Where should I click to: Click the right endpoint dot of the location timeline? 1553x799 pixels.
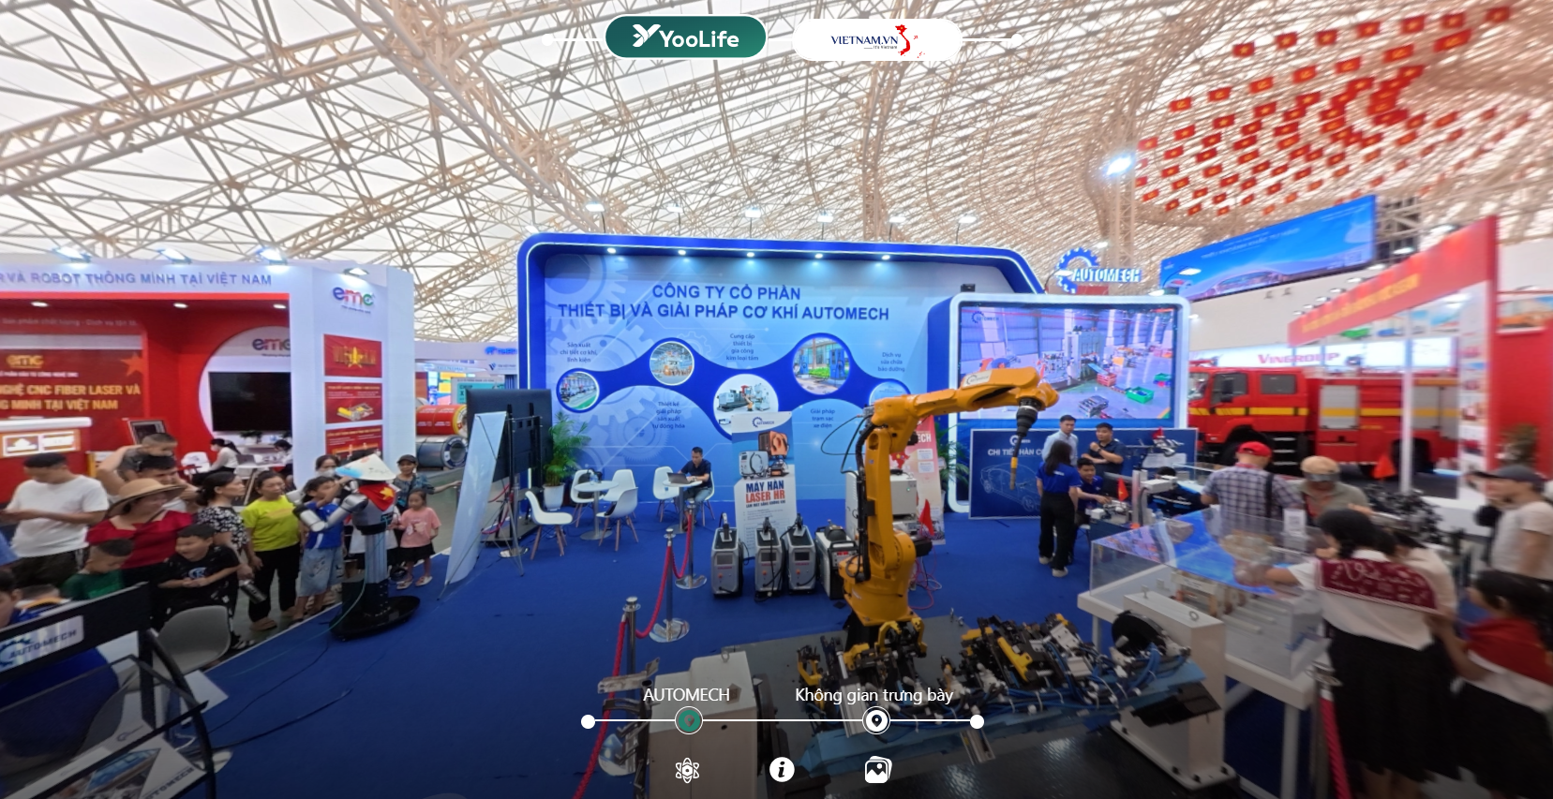(x=977, y=721)
